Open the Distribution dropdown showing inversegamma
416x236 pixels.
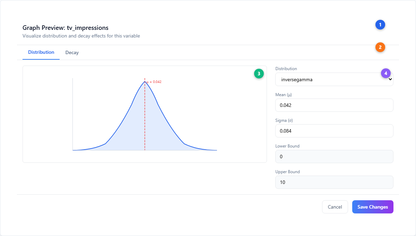[x=334, y=79]
